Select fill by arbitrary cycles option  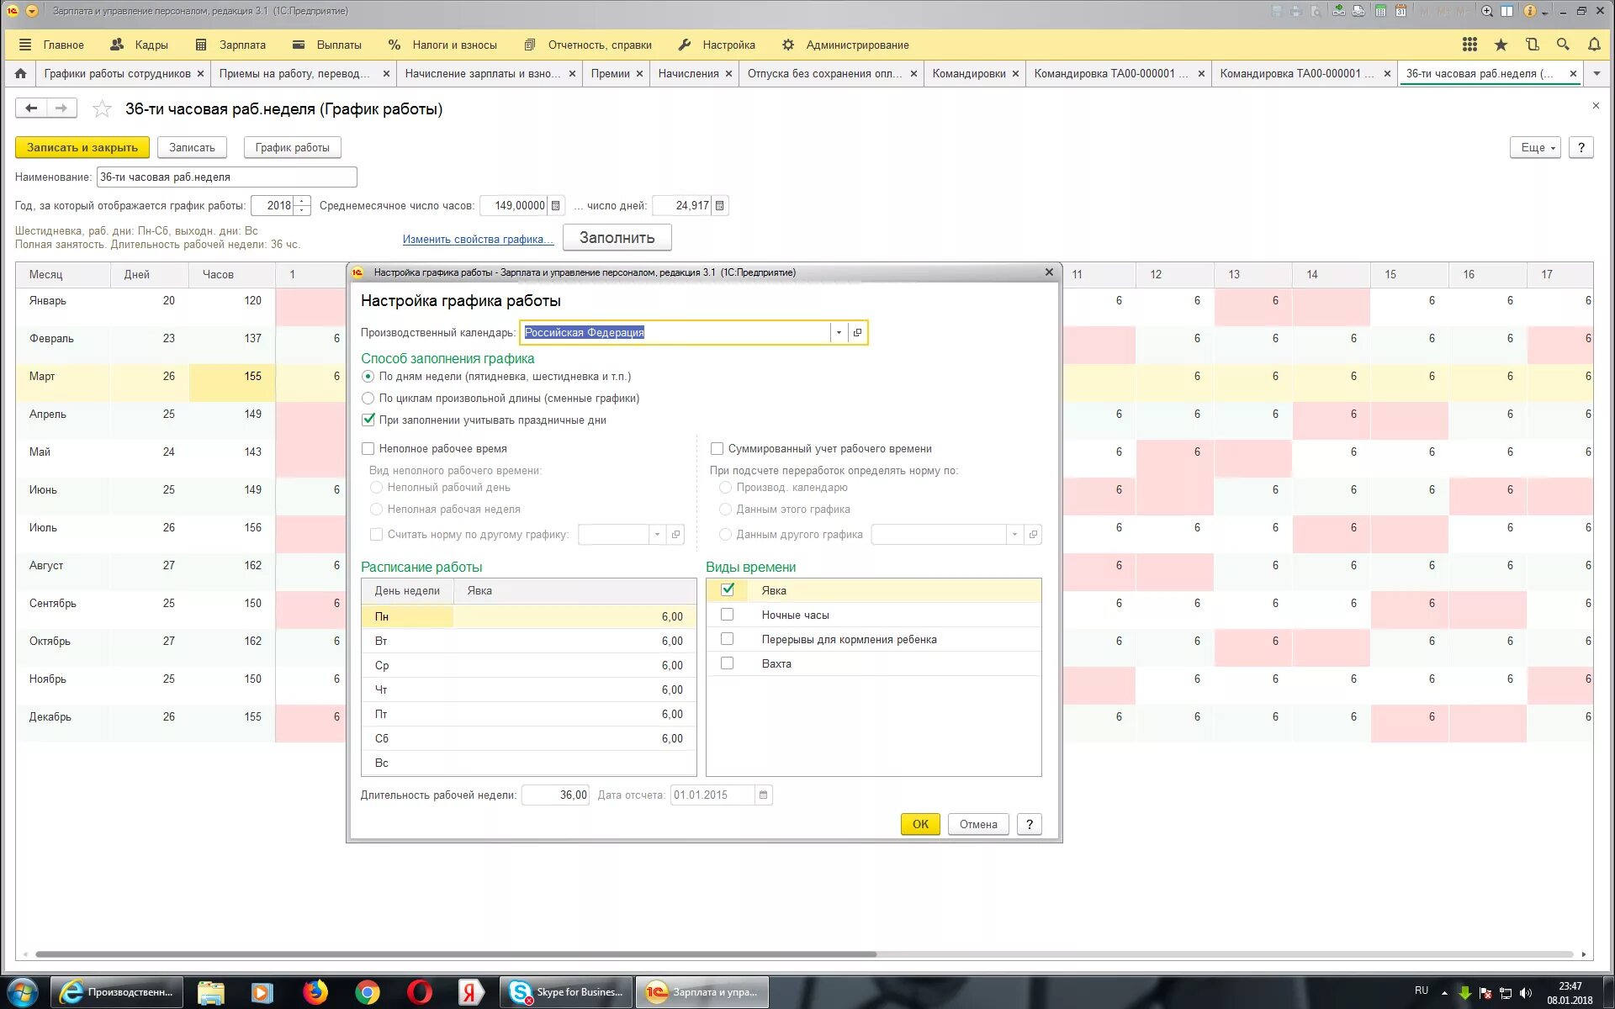[368, 398]
